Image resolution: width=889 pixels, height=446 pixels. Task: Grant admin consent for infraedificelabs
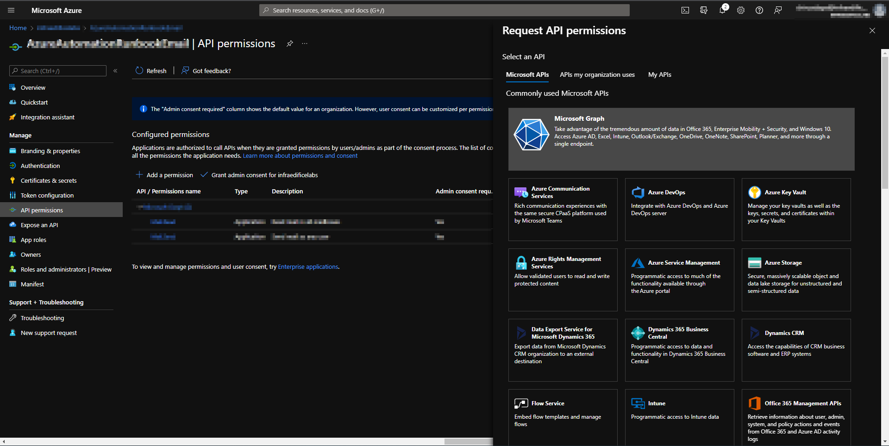tap(259, 175)
